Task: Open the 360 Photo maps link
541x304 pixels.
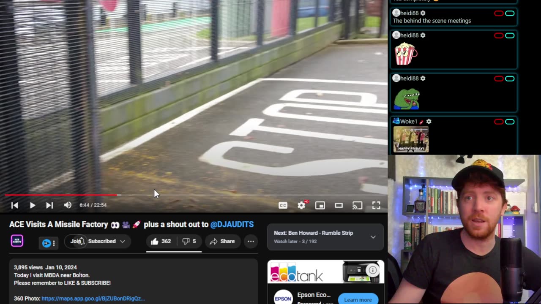Action: [x=93, y=299]
